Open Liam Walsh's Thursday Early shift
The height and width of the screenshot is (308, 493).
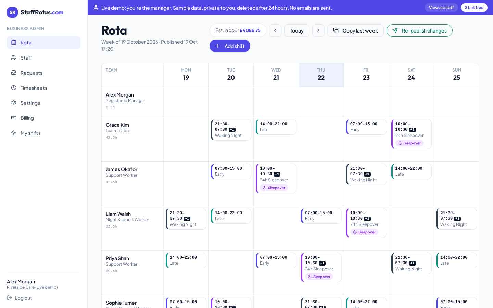[321, 216]
